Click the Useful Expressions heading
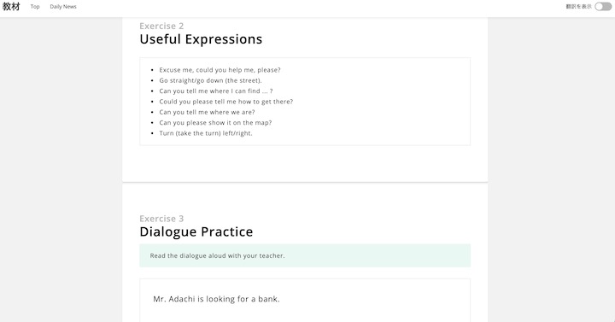The width and height of the screenshot is (615, 322). [x=201, y=39]
